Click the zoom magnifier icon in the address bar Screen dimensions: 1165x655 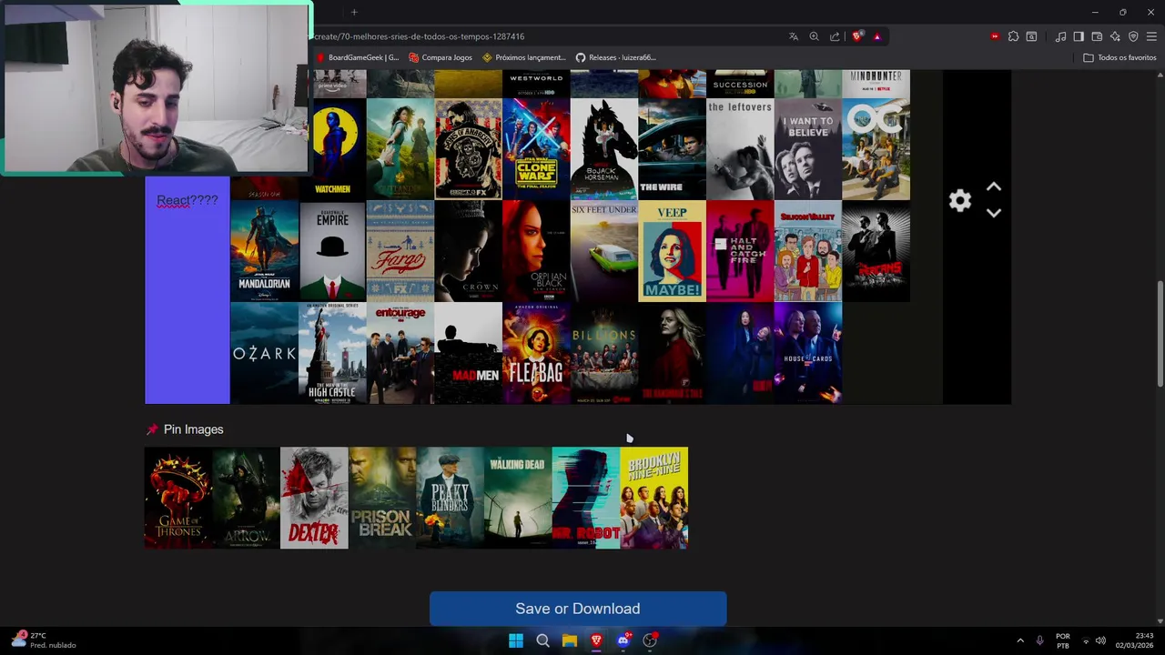(x=814, y=36)
